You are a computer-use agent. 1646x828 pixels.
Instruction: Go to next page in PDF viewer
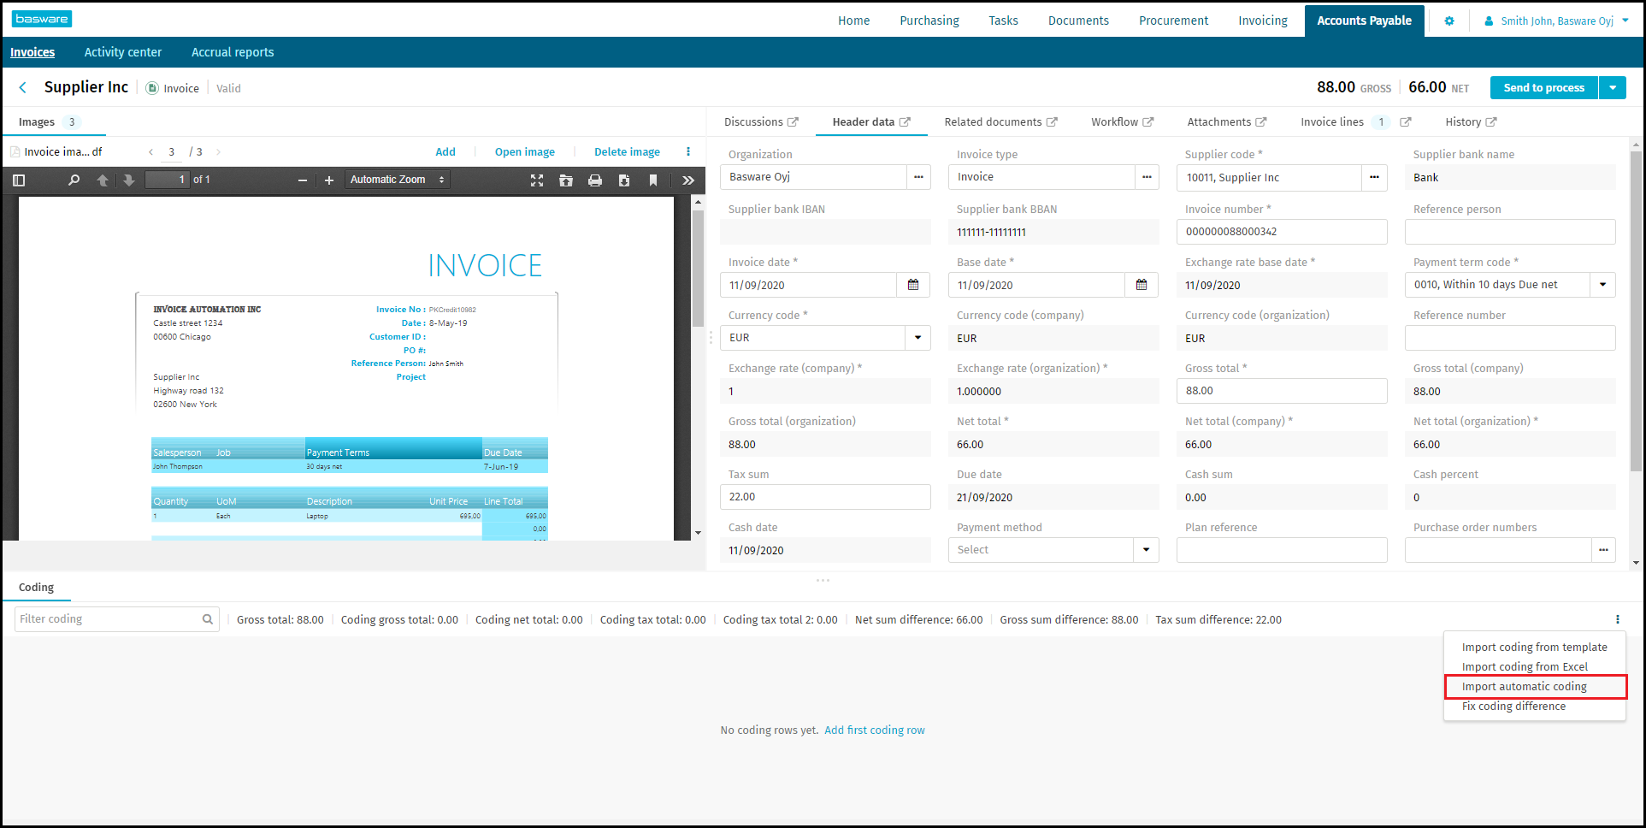pyautogui.click(x=129, y=180)
